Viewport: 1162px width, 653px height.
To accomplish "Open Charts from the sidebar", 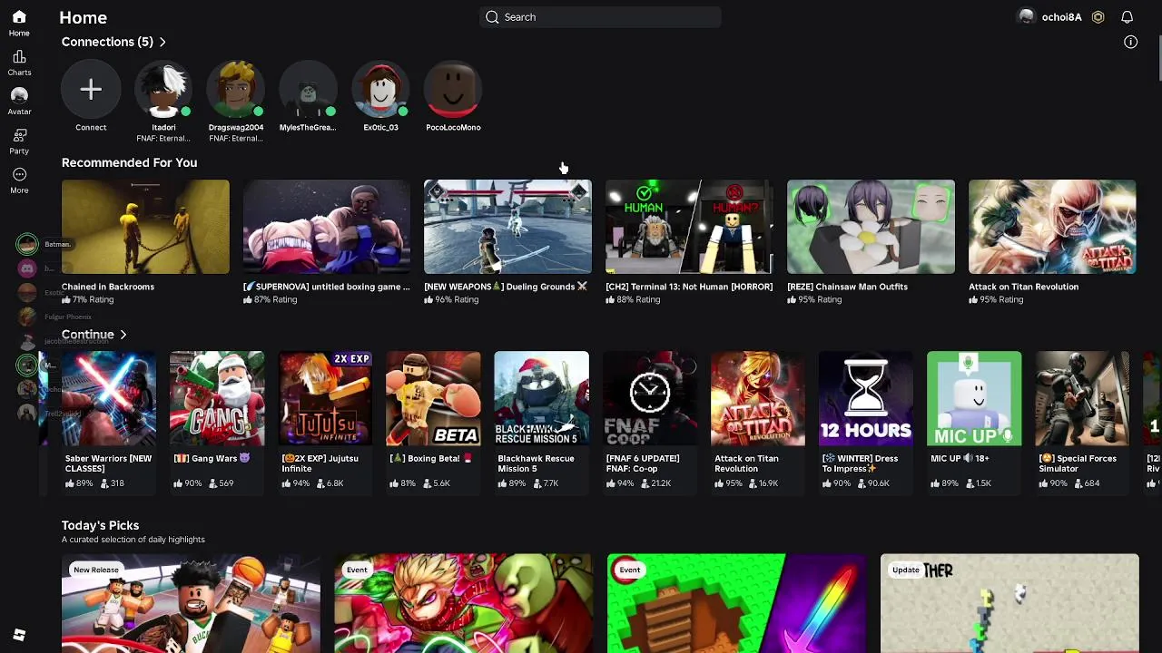I will click(x=19, y=63).
